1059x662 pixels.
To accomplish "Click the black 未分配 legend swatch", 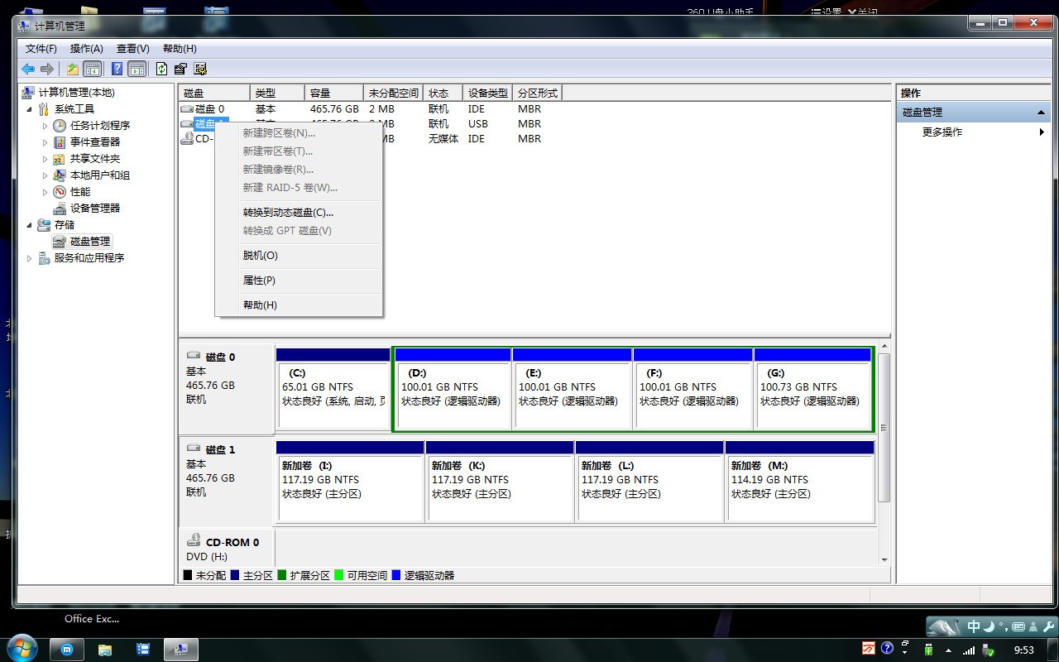I will (188, 575).
